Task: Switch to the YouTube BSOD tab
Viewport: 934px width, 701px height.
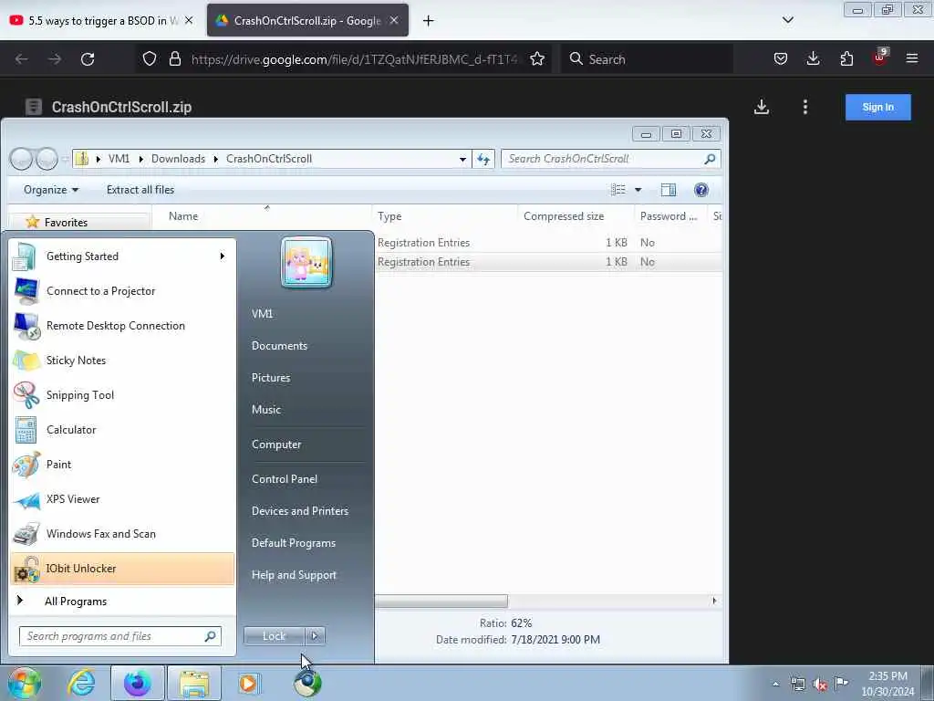Action: coord(101,20)
